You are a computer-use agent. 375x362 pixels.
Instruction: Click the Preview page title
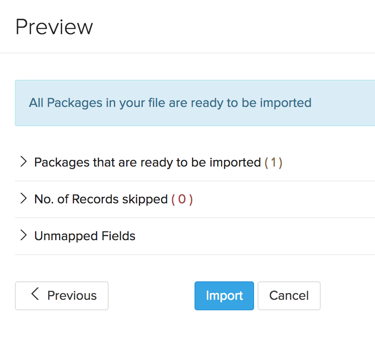click(x=54, y=26)
